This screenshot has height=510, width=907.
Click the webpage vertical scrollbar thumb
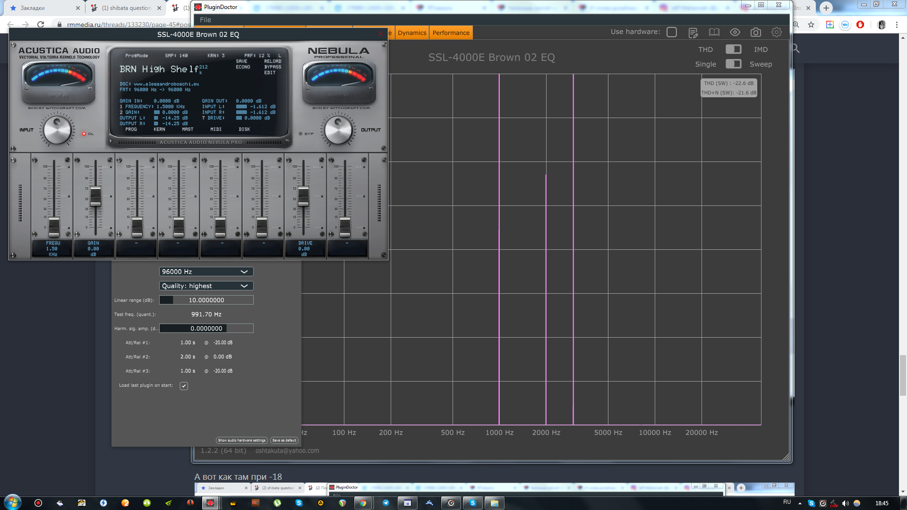pyautogui.click(x=903, y=375)
